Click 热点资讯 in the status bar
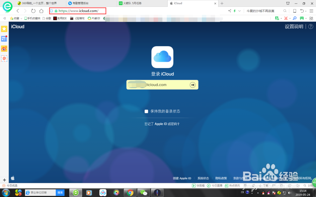The width and height of the screenshot is (316, 197). point(232,186)
